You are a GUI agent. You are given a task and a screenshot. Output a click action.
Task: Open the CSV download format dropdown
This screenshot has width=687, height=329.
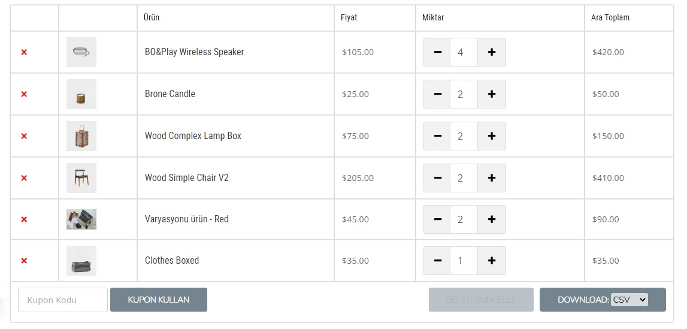[x=629, y=300]
